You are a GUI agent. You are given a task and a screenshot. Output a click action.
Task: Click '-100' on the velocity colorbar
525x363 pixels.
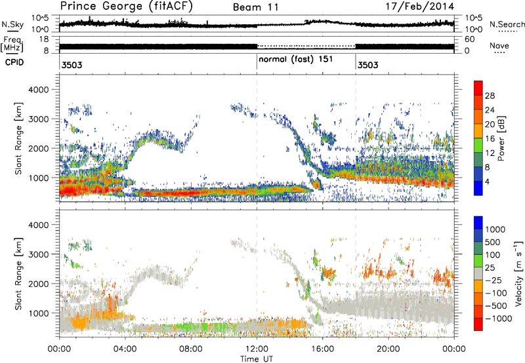pos(497,293)
